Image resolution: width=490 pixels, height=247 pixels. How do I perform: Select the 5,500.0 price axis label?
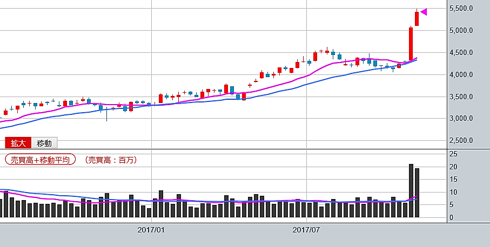tap(461, 9)
